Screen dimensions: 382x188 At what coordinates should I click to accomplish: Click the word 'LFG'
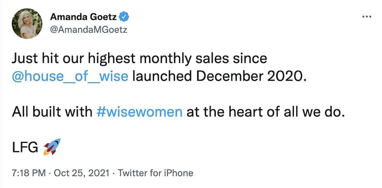(x=25, y=147)
